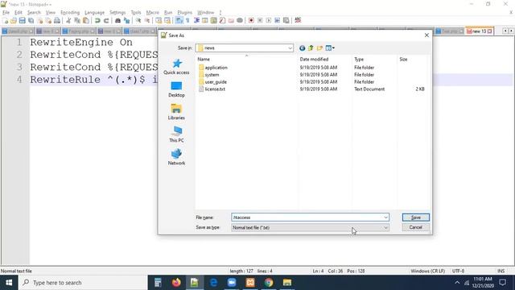Click the Save button

pos(415,217)
